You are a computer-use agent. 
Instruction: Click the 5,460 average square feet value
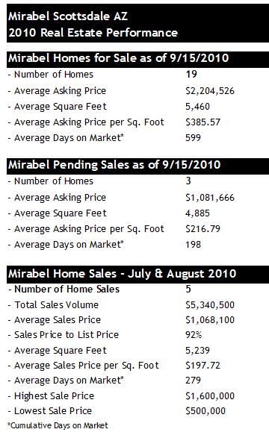coord(197,107)
